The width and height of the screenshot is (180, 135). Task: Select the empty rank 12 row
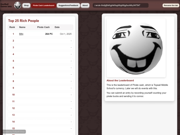40,108
